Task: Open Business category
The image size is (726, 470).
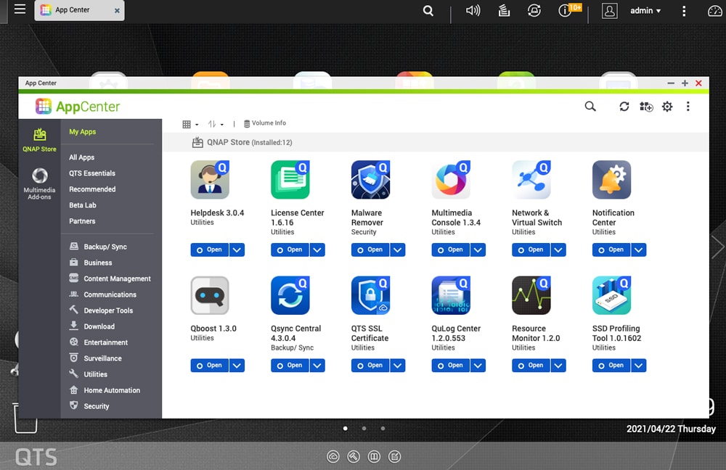Action: point(91,263)
